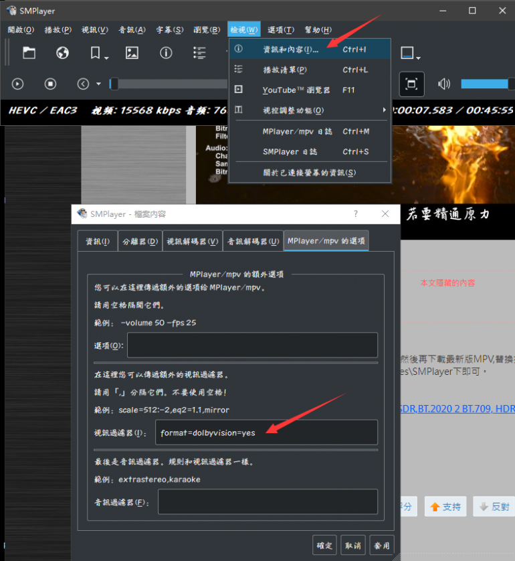The height and width of the screenshot is (561, 515).
Task: Click the 本文隱藏的內容 red text
Action: (x=447, y=283)
